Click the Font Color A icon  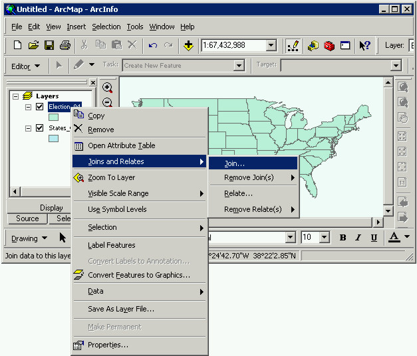coord(394,237)
